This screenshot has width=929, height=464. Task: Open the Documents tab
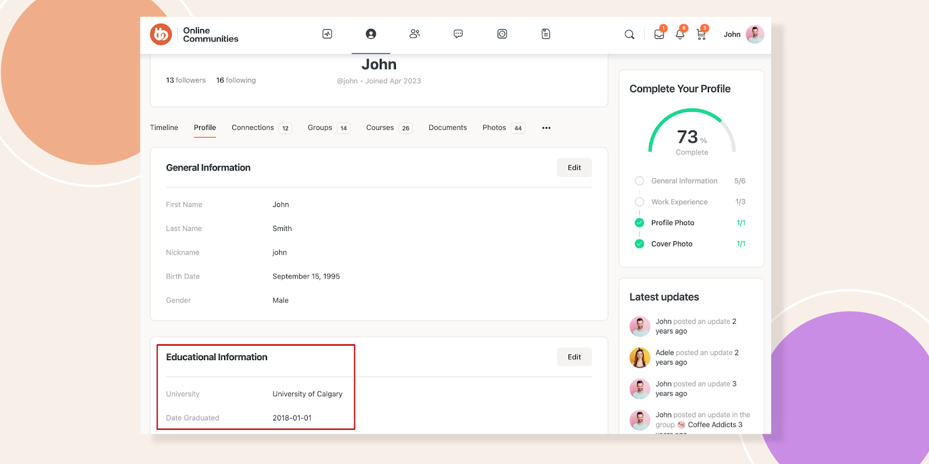point(448,128)
